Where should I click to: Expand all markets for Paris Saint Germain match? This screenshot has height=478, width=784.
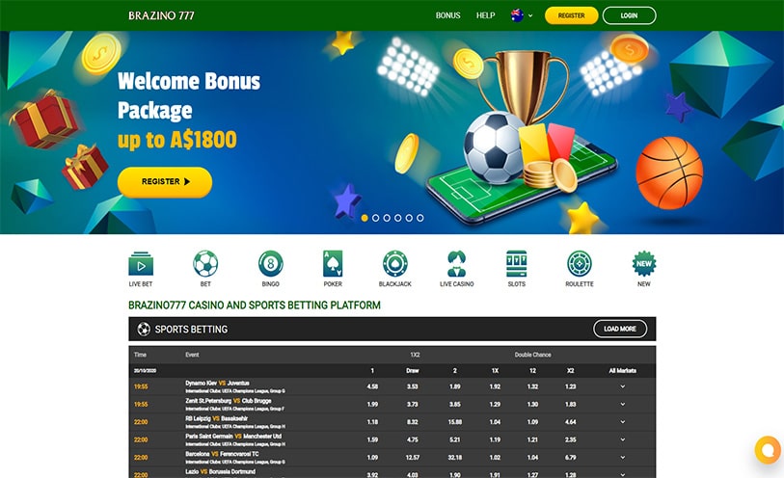[623, 440]
